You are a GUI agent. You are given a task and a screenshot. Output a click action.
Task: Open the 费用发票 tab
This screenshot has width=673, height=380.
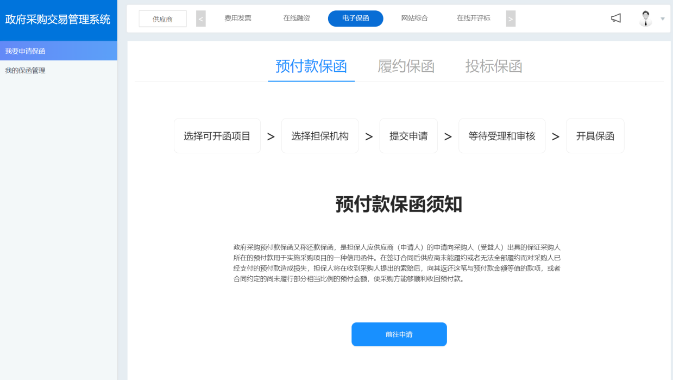tap(238, 18)
